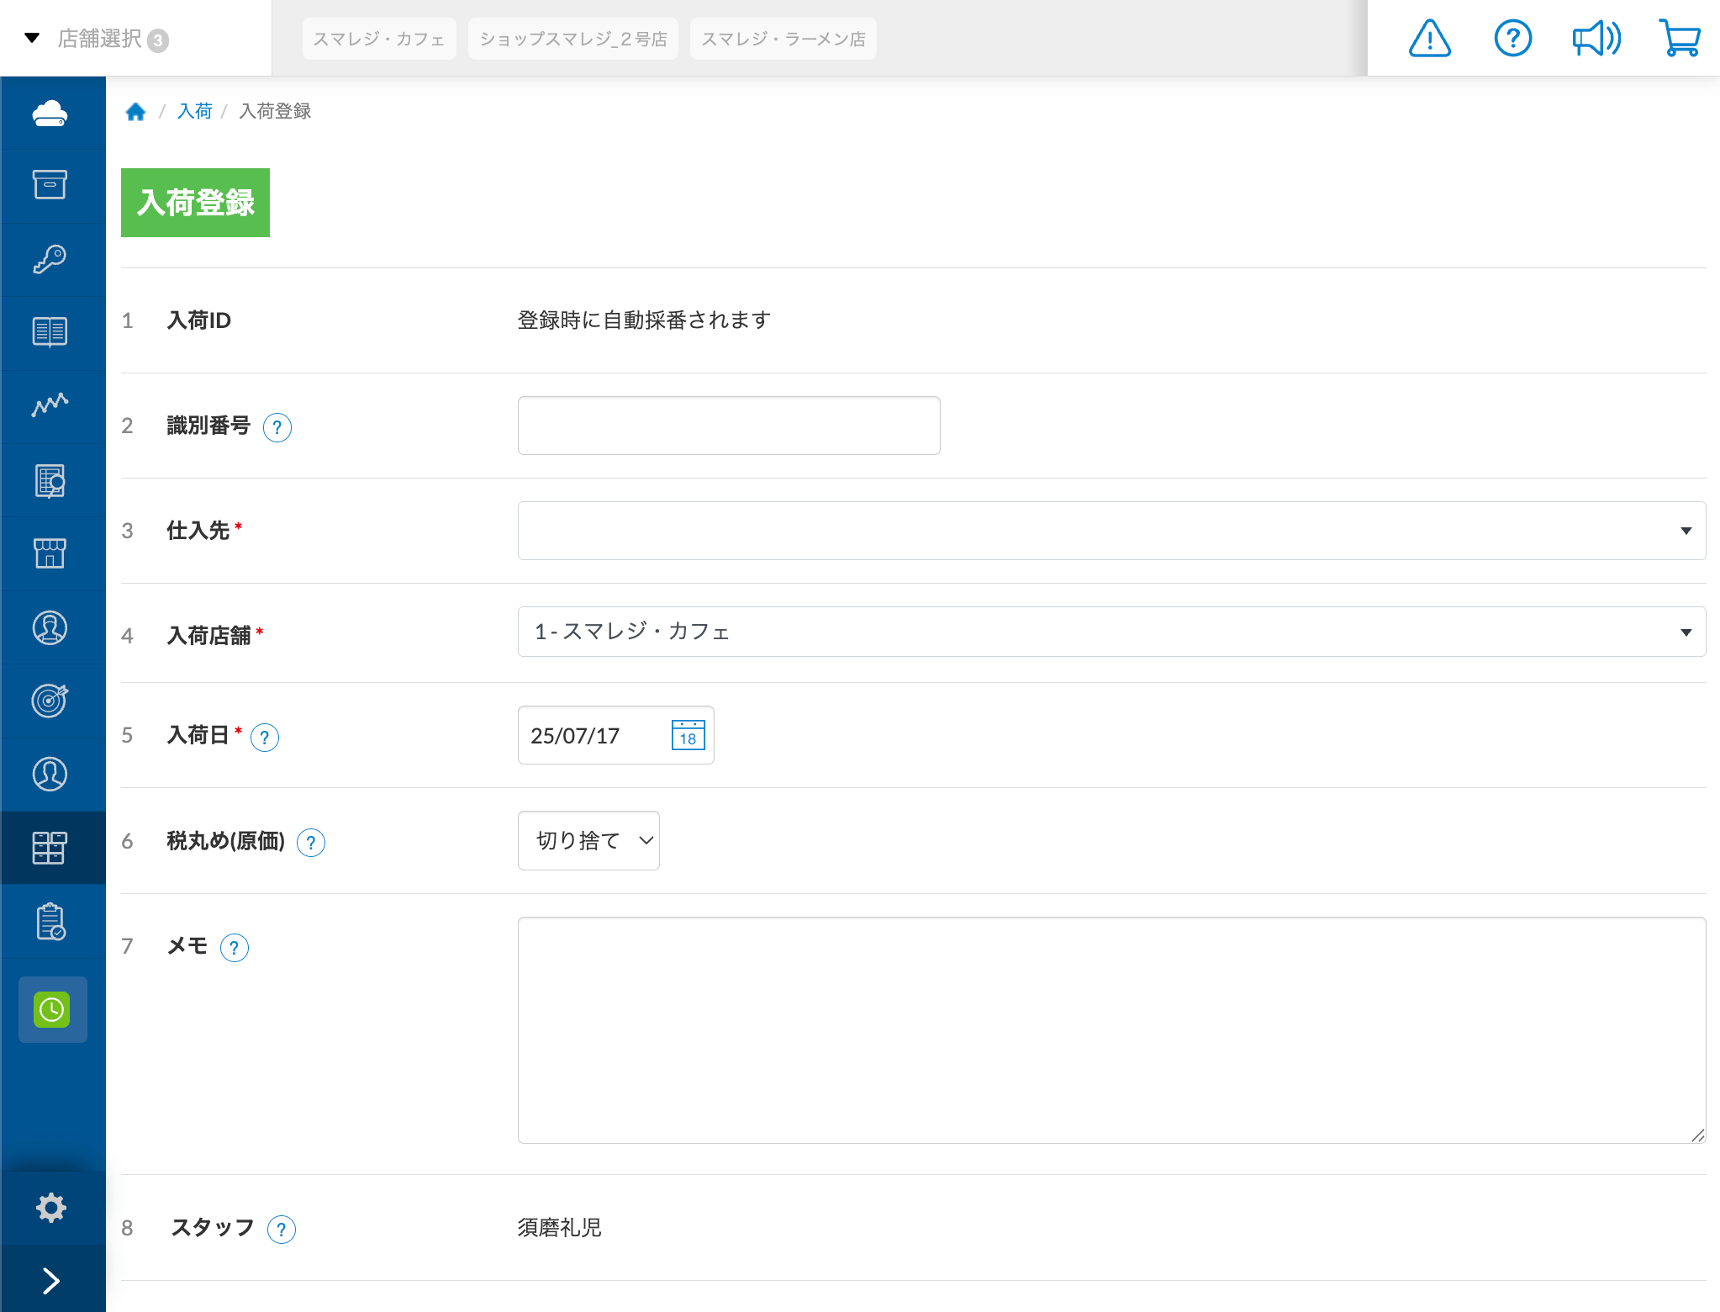The height and width of the screenshot is (1312, 1720).
Task: Open the help question mark icon in header
Action: 1512,39
